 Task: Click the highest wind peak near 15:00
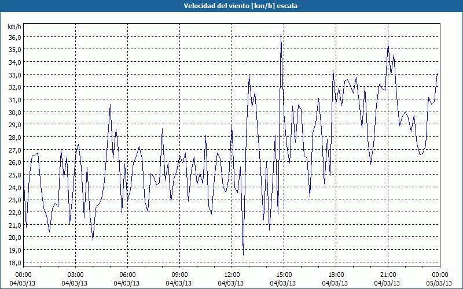click(281, 35)
